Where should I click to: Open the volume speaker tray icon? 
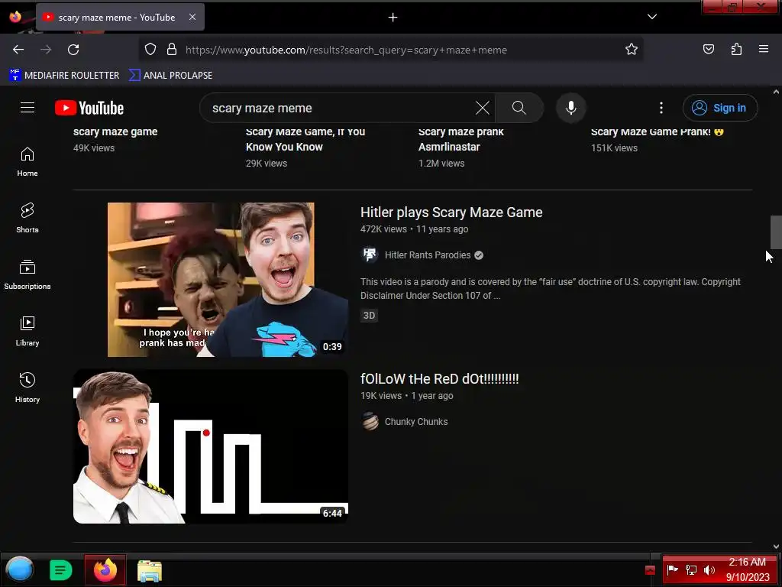(x=709, y=570)
